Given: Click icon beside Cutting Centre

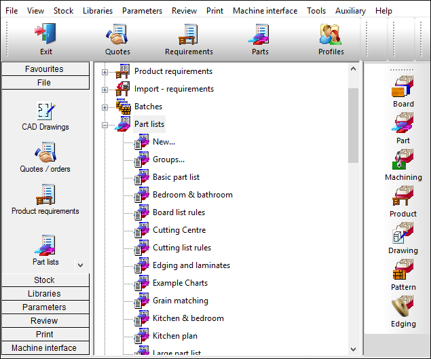Looking at the screenshot, I should click(x=142, y=230).
